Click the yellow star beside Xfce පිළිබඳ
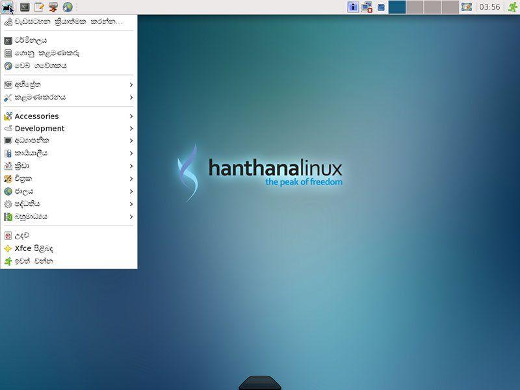 coord(8,248)
